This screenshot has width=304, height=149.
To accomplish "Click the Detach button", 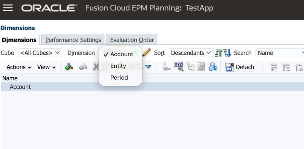I will pos(240,67).
